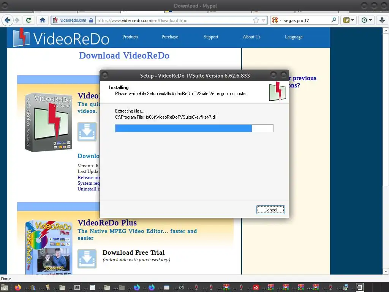The height and width of the screenshot is (292, 389).
Task: Open the bookmarks menu dropdown
Action: [x=348, y=20]
